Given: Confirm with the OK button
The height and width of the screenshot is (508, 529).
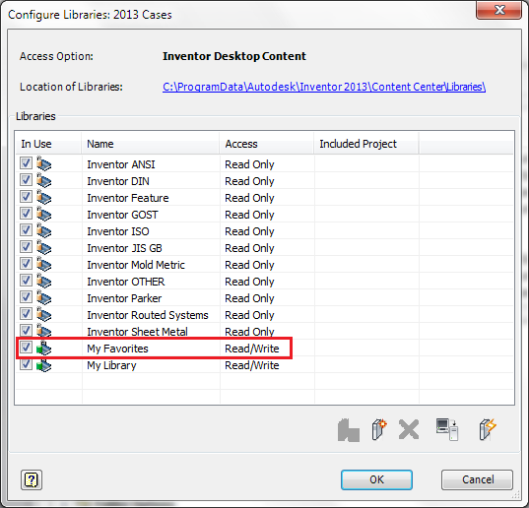Looking at the screenshot, I should click(x=376, y=479).
